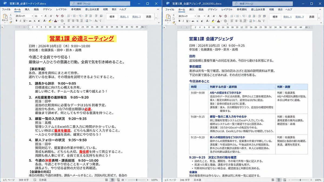Click Italic in the right Word window
Screen dimensions: 324x182
point(183,21)
